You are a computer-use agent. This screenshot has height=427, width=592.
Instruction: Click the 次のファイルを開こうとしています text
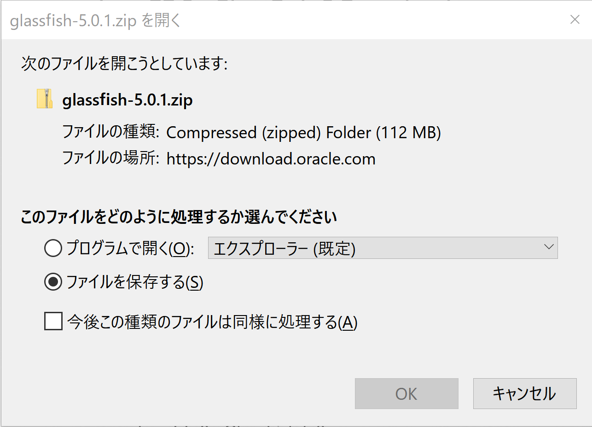coord(124,64)
